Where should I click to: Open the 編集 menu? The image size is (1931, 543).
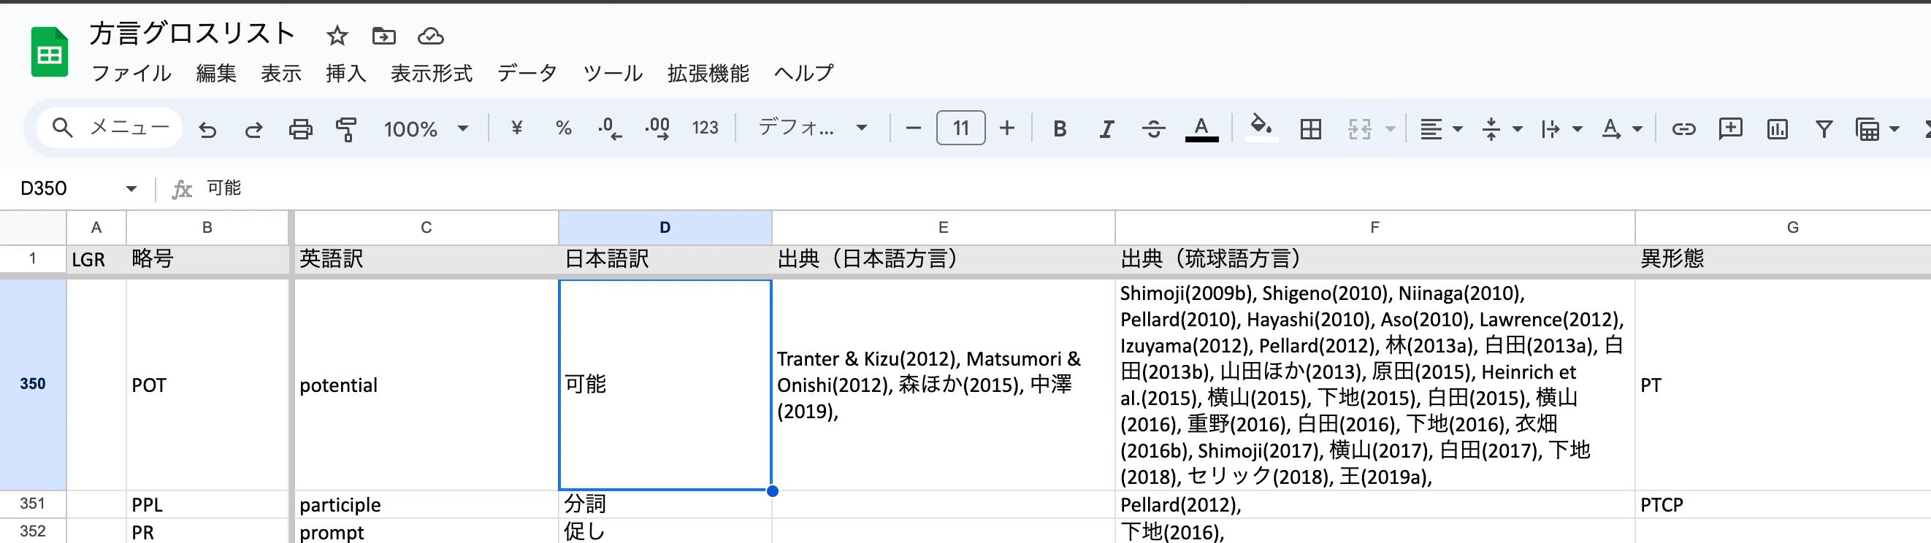point(217,73)
